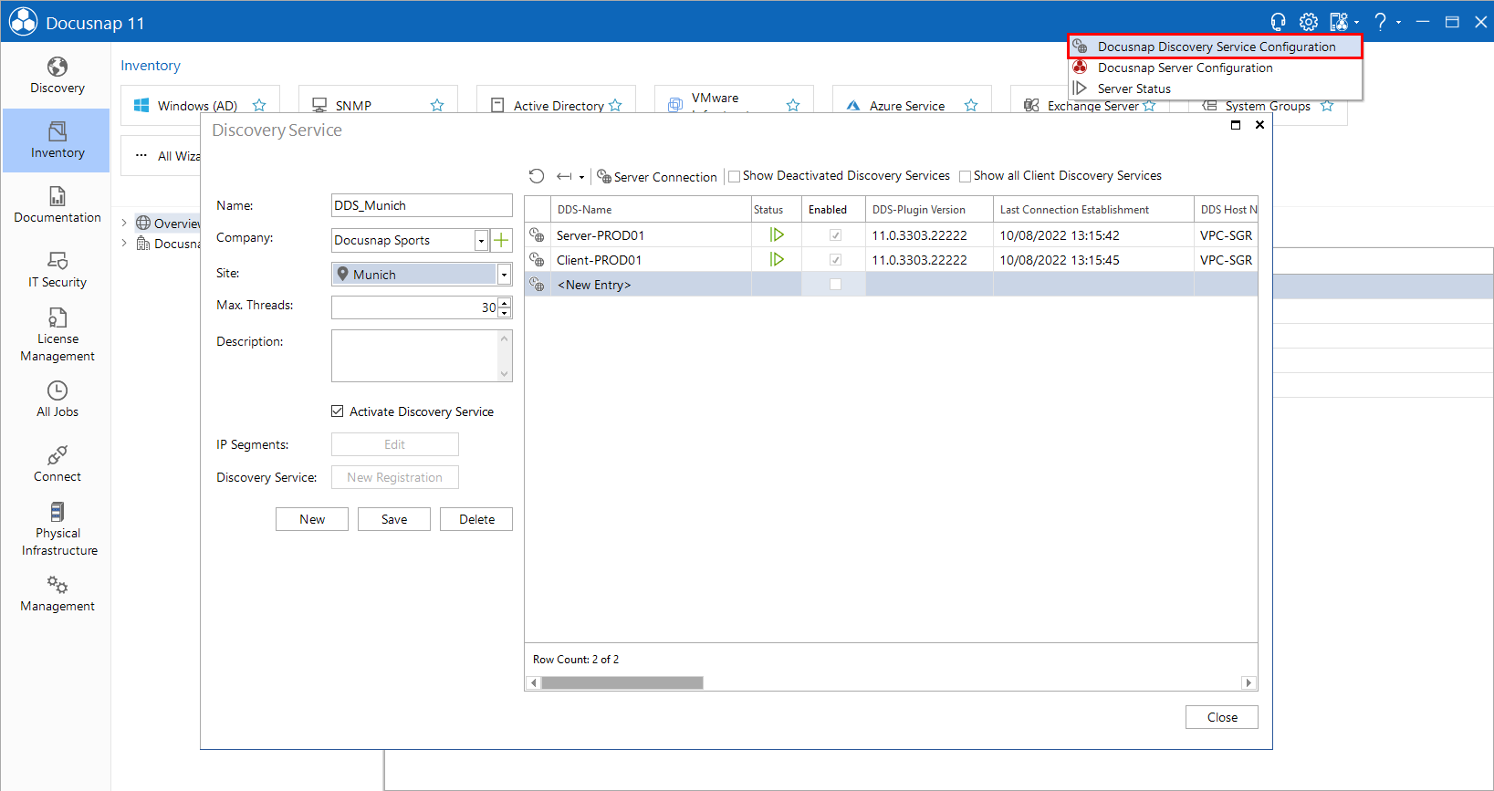
Task: Favorite the Active Directory wizard star
Action: [x=615, y=106]
